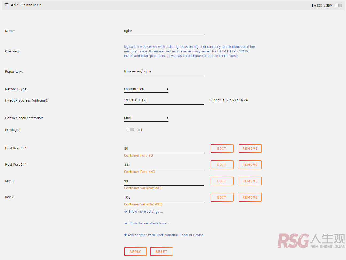The height and width of the screenshot is (260, 346).
Task: Click the plus icon to add another path
Action: [x=125, y=235]
